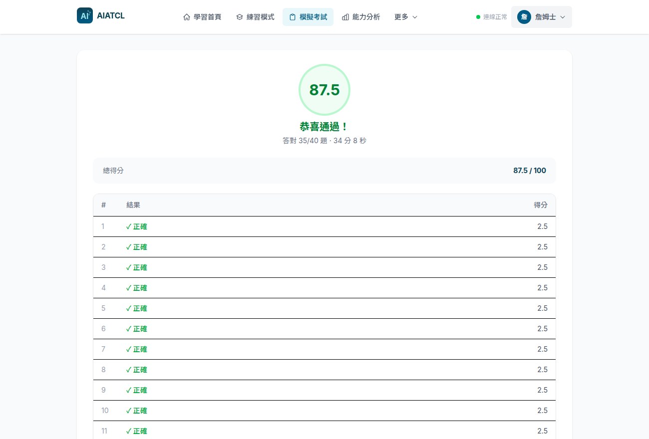
Task: Click the 87.5 / 100 total value
Action: (530, 171)
